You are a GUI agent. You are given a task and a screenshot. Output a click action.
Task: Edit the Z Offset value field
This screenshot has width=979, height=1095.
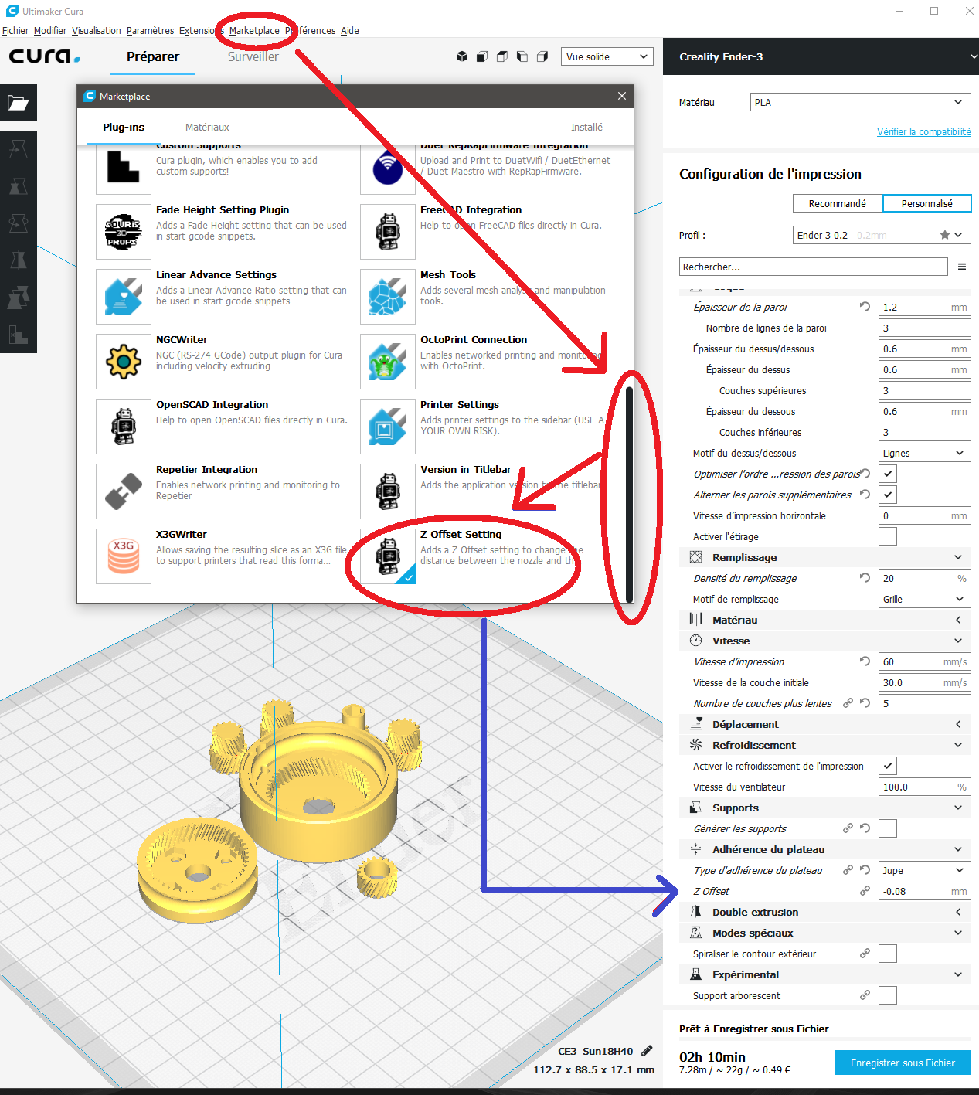point(925,891)
